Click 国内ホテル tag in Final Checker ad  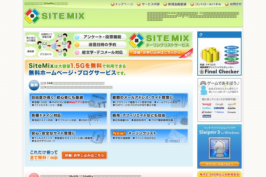click(x=231, y=48)
